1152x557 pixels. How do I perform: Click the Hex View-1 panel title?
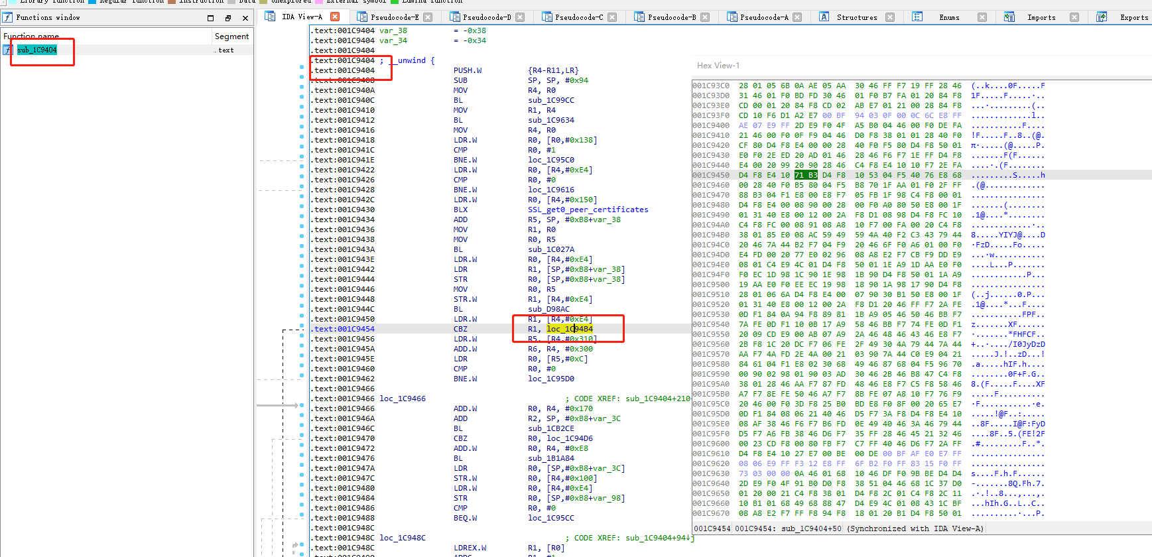tap(718, 65)
